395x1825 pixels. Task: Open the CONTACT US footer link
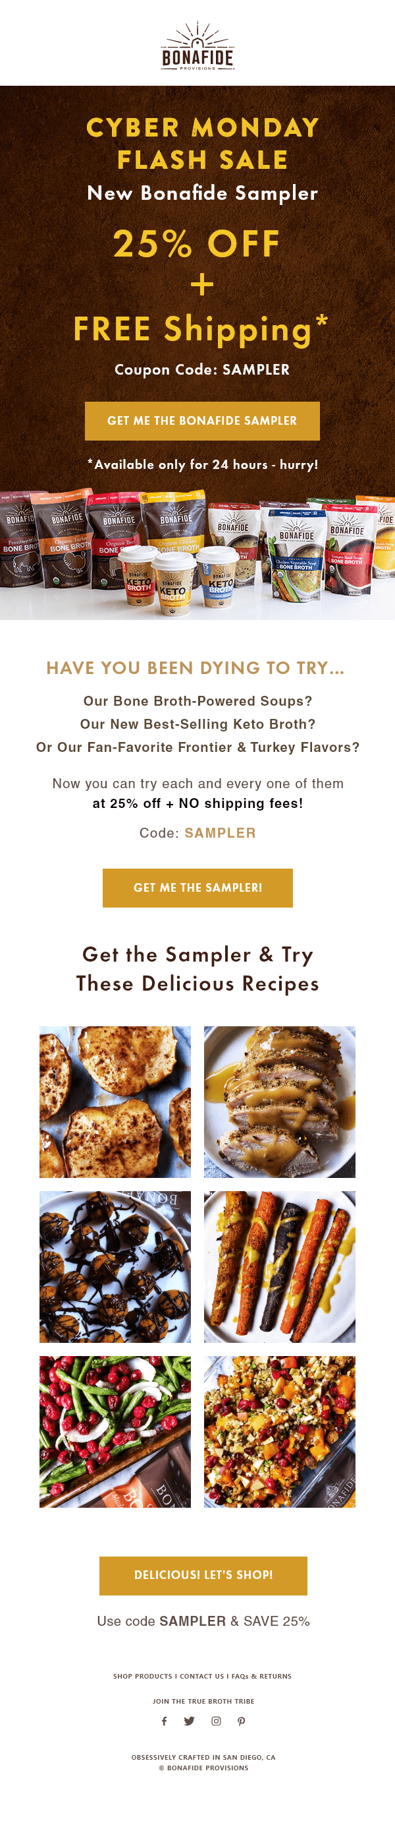[x=202, y=1676]
